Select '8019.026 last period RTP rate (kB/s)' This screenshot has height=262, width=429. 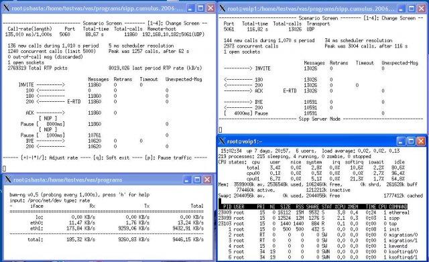(155, 68)
